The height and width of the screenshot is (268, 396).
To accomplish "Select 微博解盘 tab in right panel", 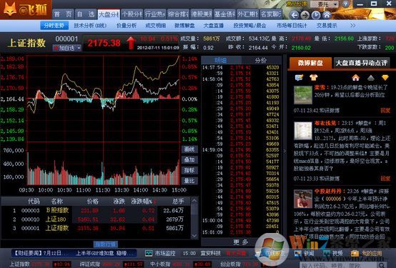I will pyautogui.click(x=310, y=63).
